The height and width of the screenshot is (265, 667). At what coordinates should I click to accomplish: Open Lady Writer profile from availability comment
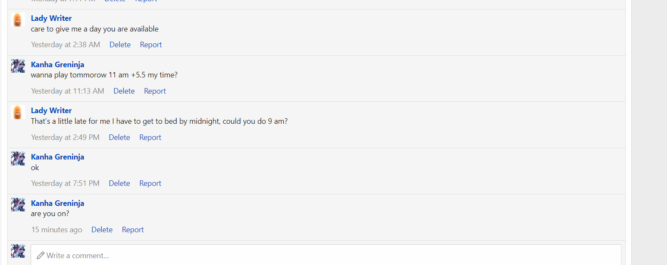pos(51,18)
